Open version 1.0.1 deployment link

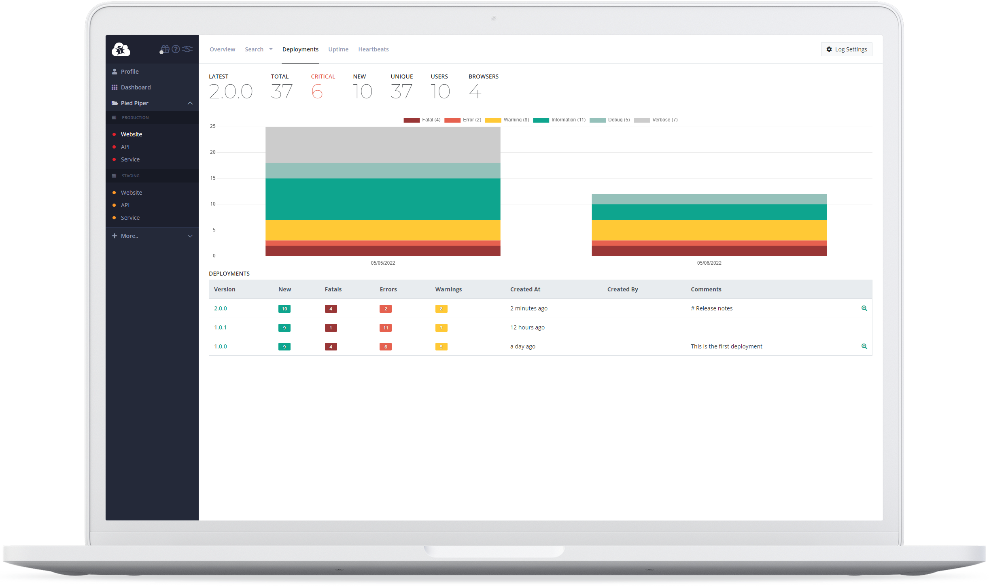tap(220, 327)
